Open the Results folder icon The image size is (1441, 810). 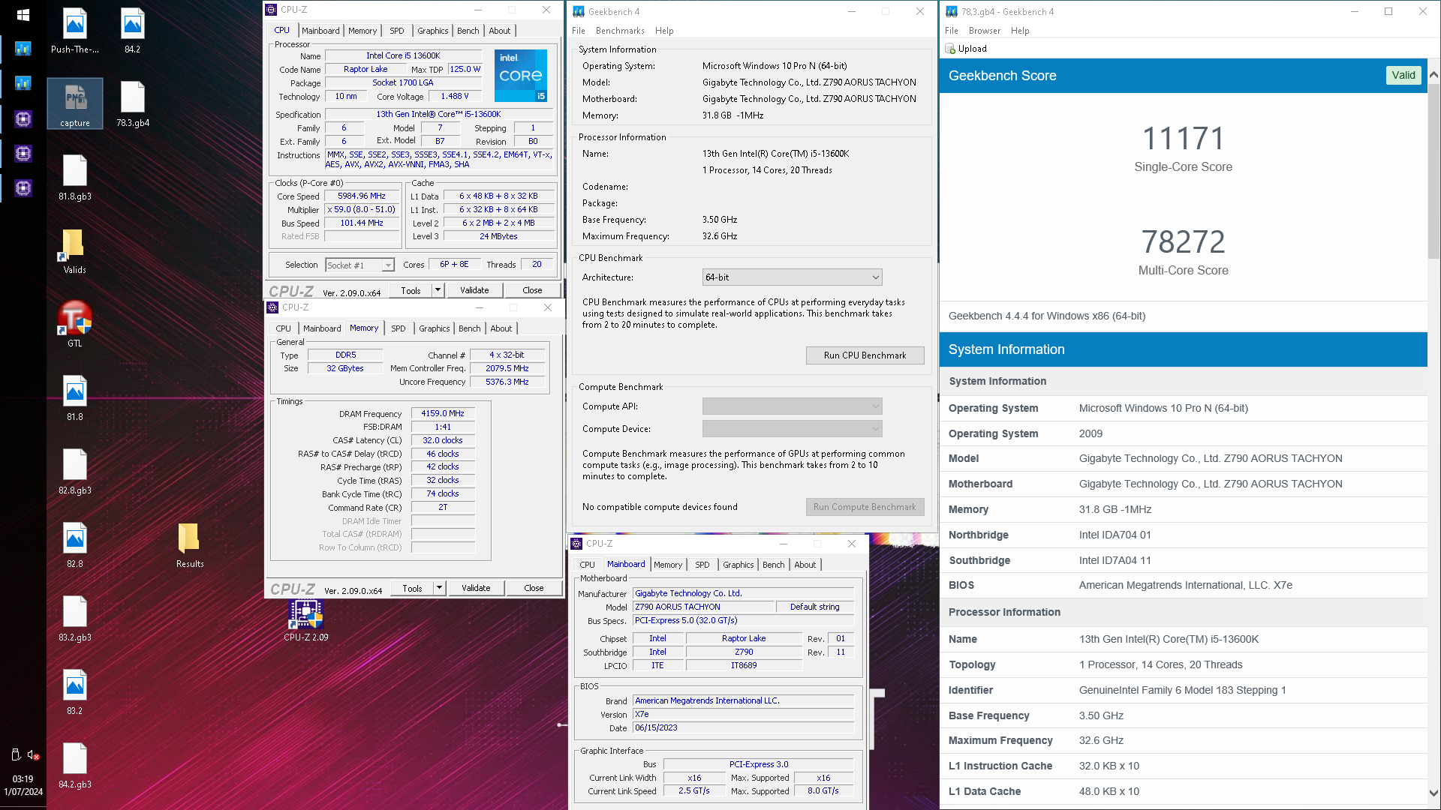tap(189, 545)
